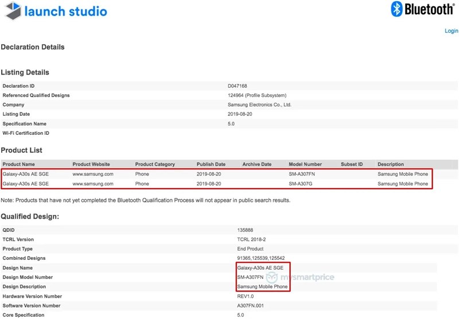Click the Product Website column header
Image resolution: width=459 pixels, height=319 pixels.
(91, 164)
